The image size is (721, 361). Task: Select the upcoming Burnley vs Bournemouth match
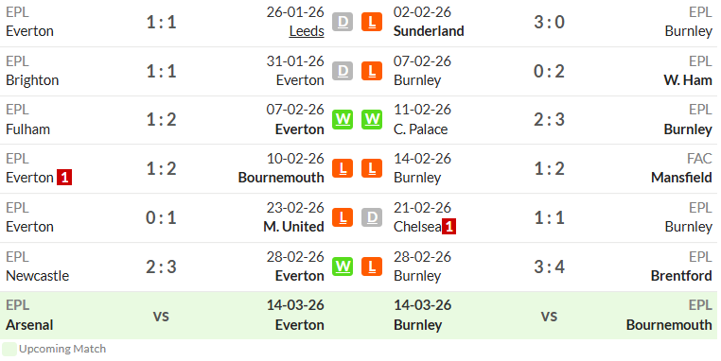[x=538, y=316]
